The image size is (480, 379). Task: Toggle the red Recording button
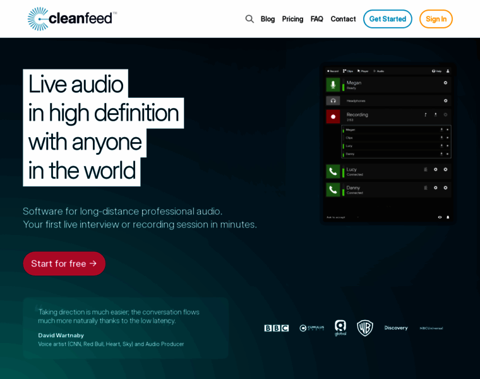(x=333, y=117)
